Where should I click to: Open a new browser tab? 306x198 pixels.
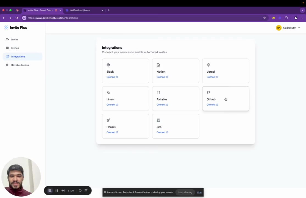[x=109, y=10]
